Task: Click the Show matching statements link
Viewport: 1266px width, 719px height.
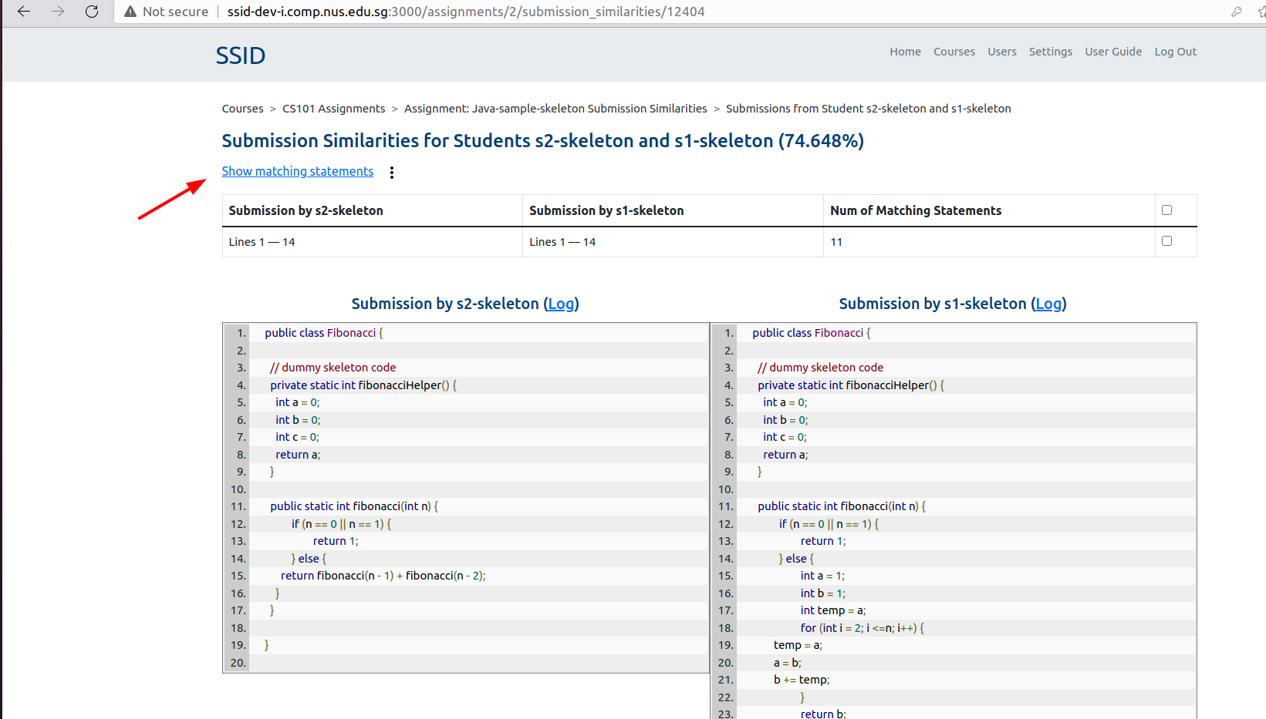Action: click(x=297, y=171)
